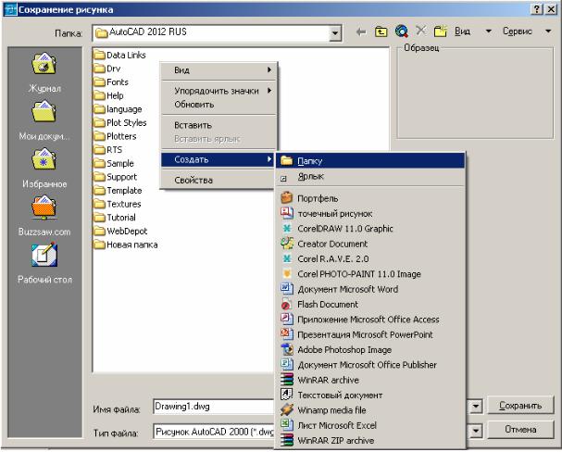
Task: Select the Новая папка folder
Action: (126, 245)
